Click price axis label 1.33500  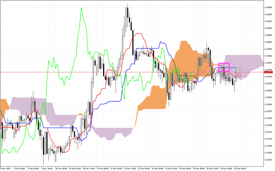coord(269,97)
